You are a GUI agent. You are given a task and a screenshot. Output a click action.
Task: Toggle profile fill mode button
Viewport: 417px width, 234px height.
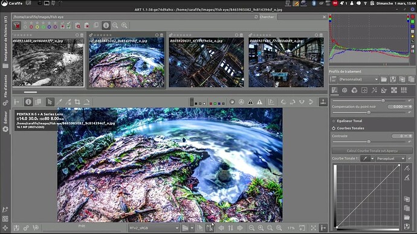333,80
